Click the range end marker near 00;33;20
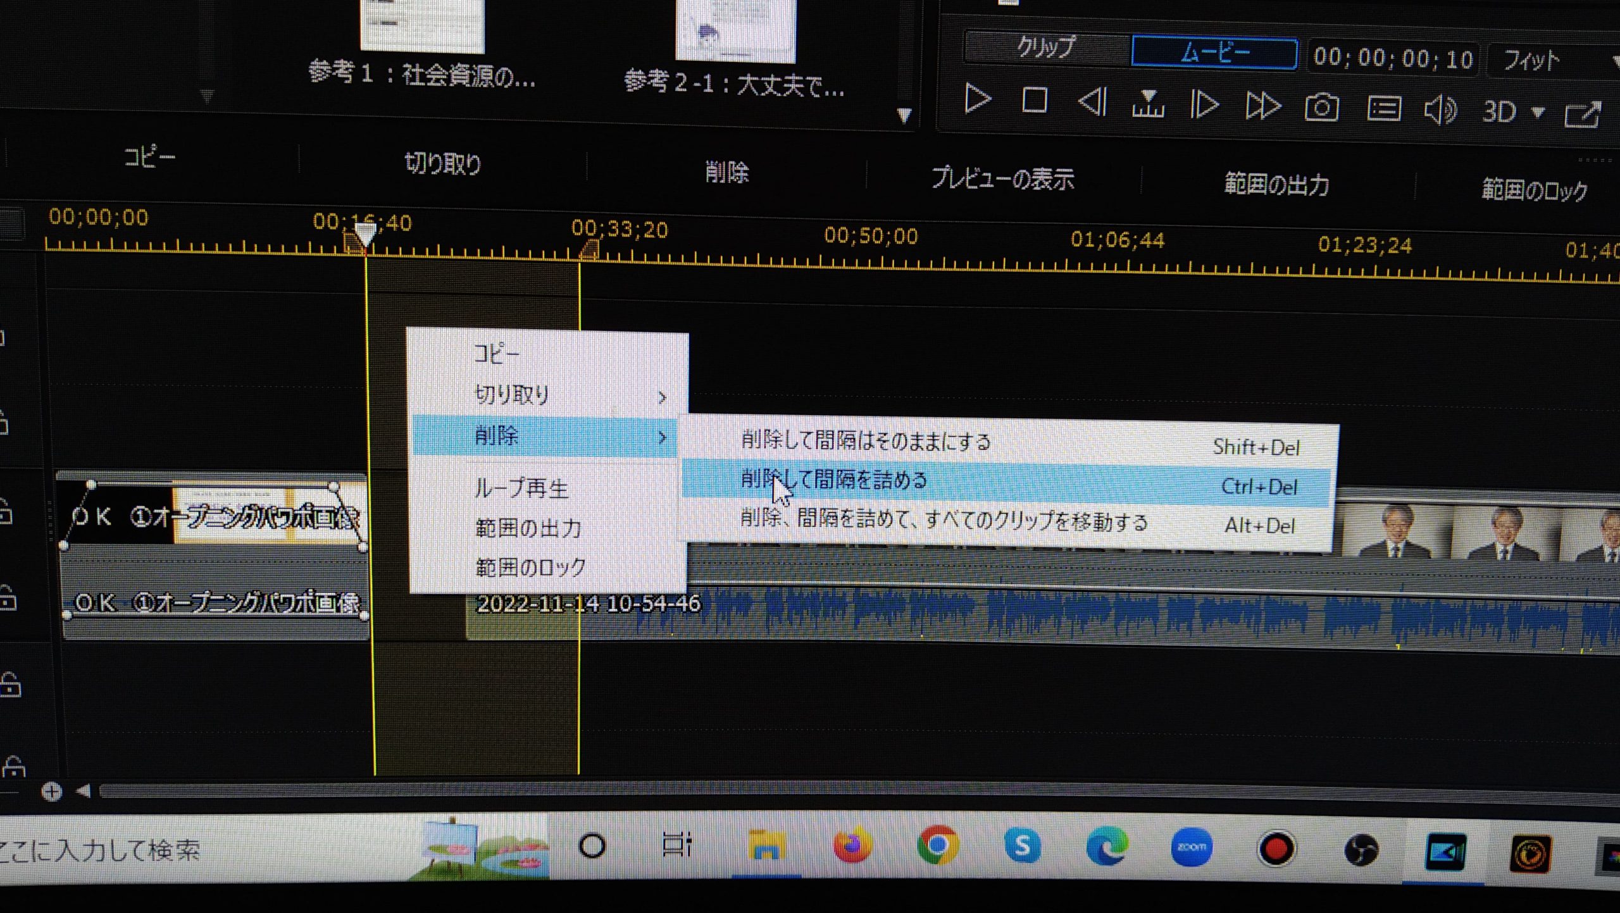 pos(589,251)
